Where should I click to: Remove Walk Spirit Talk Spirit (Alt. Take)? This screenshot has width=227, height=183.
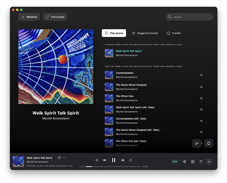tap(201, 109)
